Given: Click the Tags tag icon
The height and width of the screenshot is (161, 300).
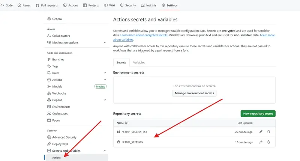Looking at the screenshot, I should coord(49,66).
